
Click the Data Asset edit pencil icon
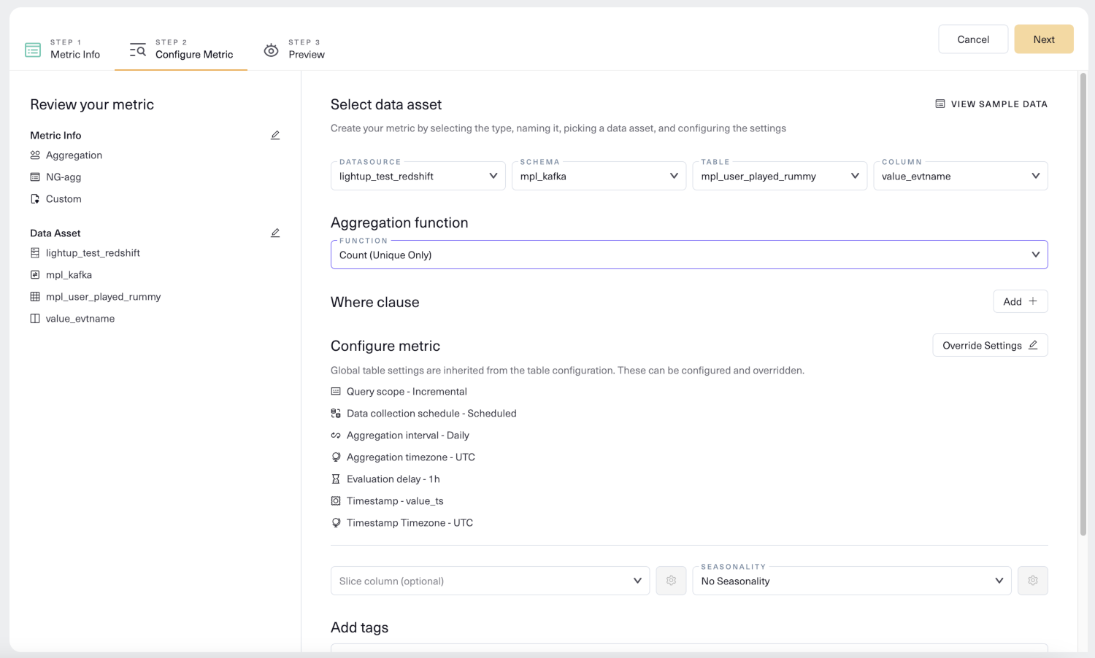pos(275,233)
